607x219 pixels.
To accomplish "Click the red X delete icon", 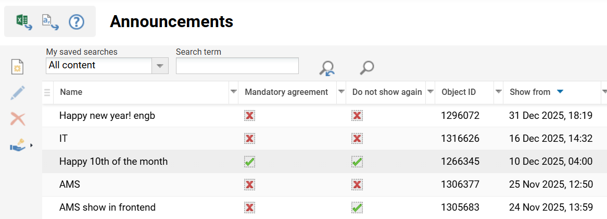I will point(18,119).
